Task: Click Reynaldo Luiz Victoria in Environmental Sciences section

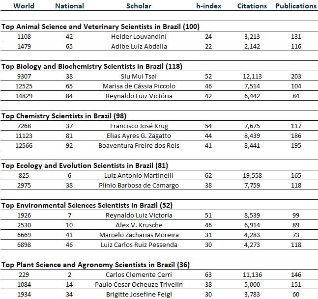Action: 139,215
